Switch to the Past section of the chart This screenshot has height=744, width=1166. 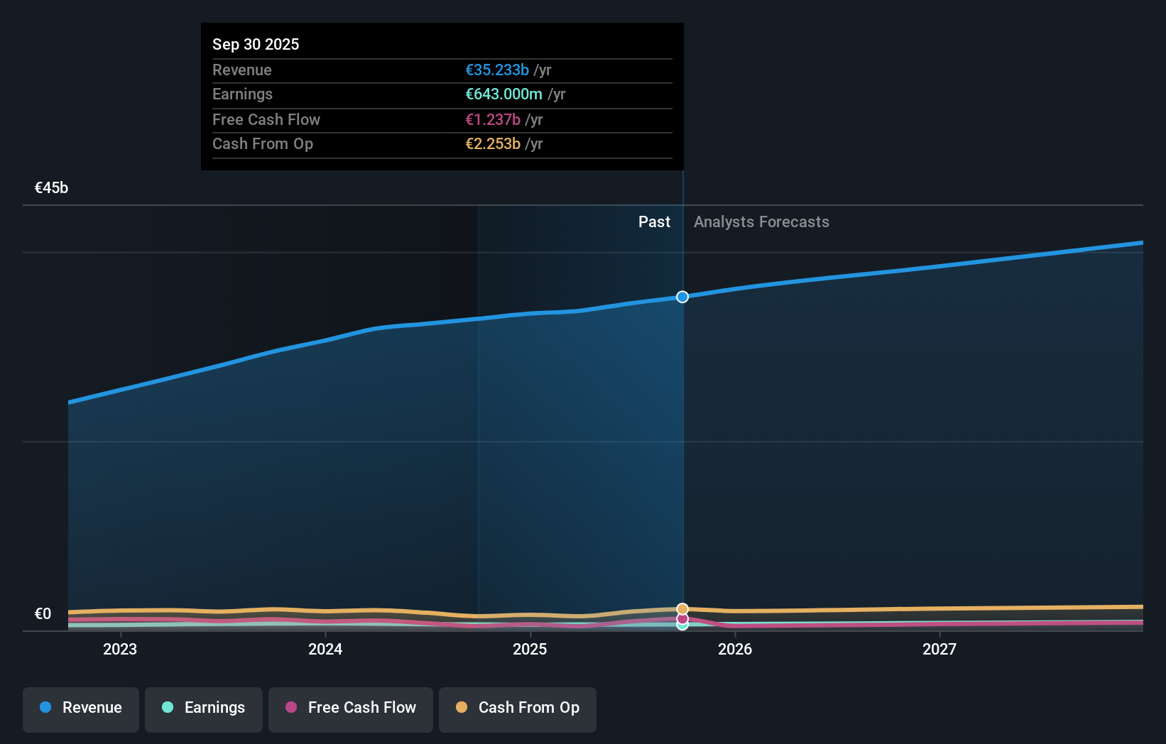pyautogui.click(x=654, y=221)
